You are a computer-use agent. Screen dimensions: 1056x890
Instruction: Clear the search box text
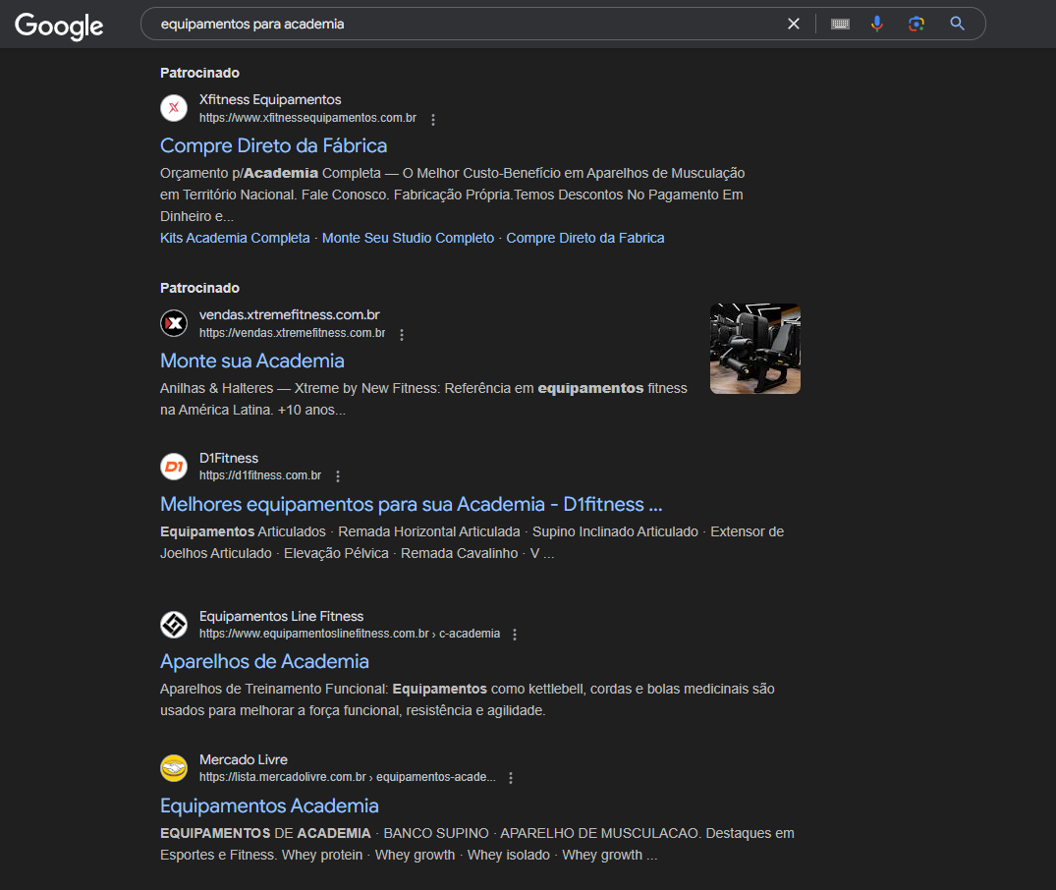click(794, 24)
